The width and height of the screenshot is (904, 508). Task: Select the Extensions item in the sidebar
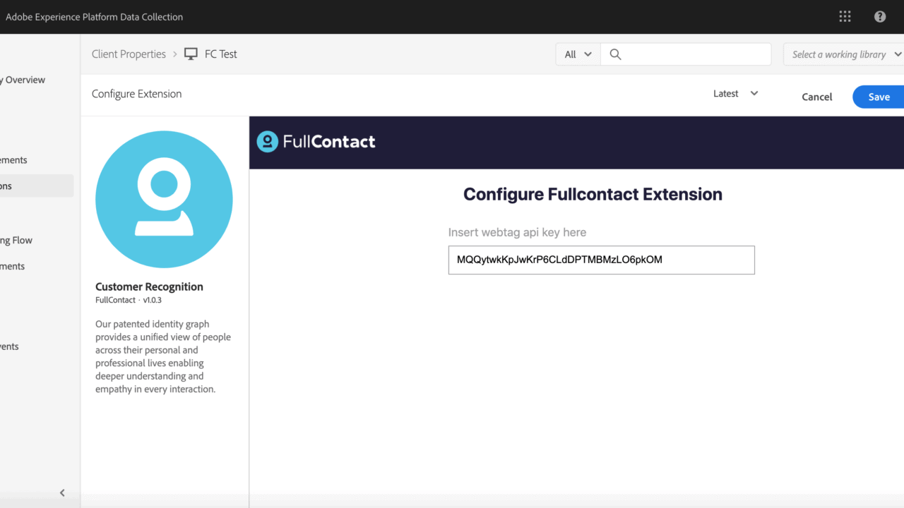[7, 186]
